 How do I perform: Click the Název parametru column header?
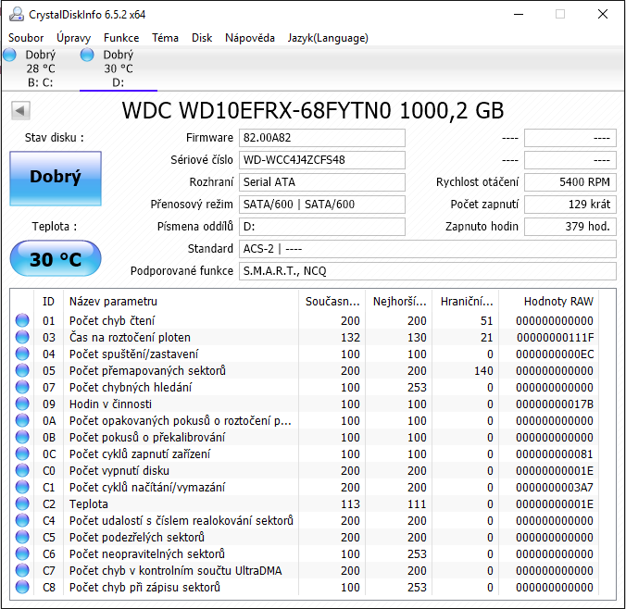coord(181,302)
